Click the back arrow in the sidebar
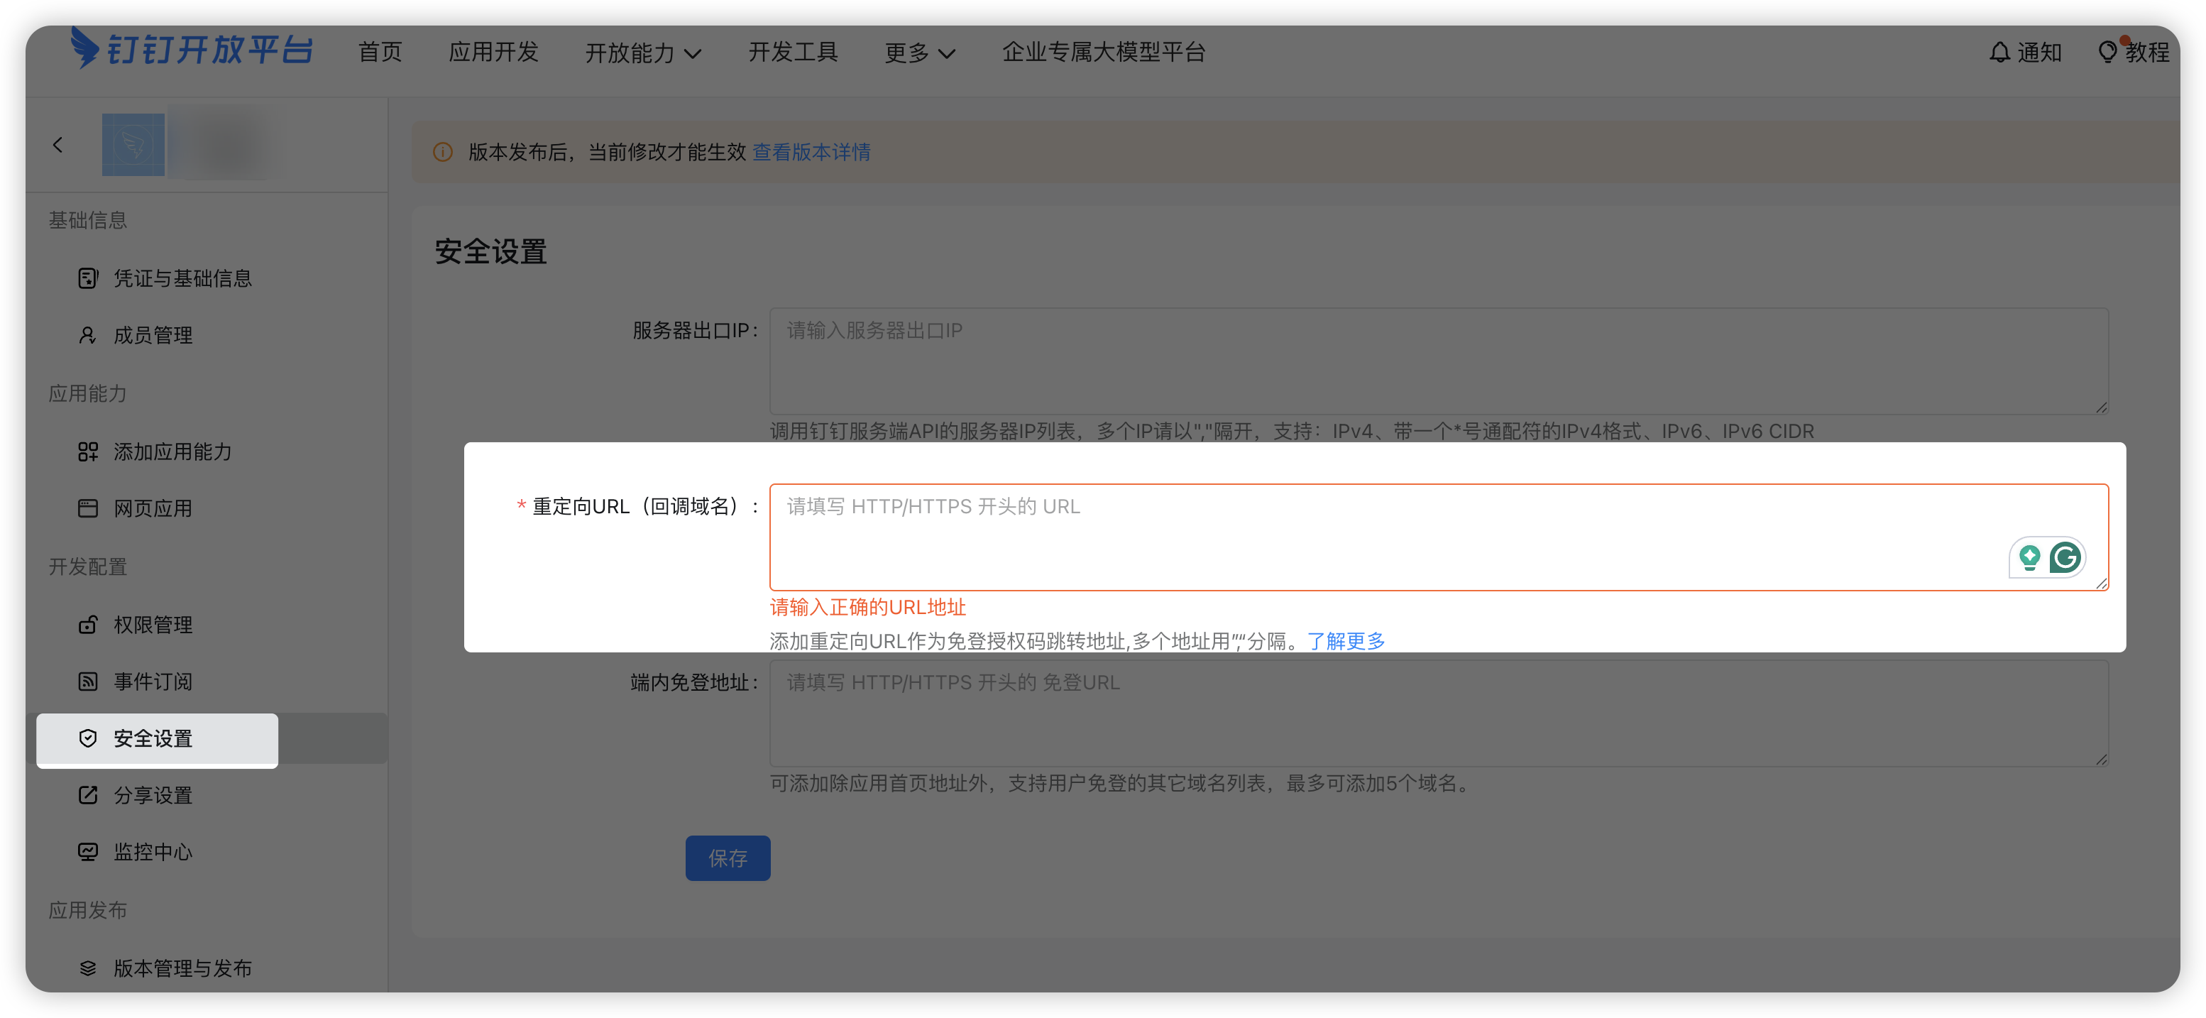This screenshot has width=2206, height=1018. (58, 145)
